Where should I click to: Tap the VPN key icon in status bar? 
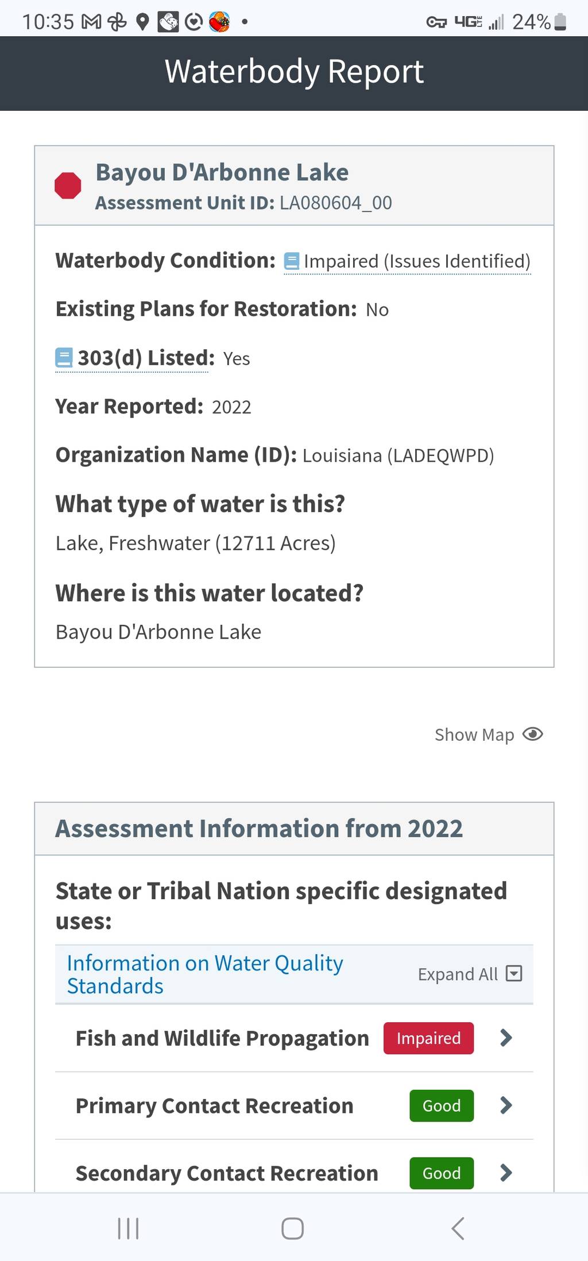pyautogui.click(x=436, y=22)
